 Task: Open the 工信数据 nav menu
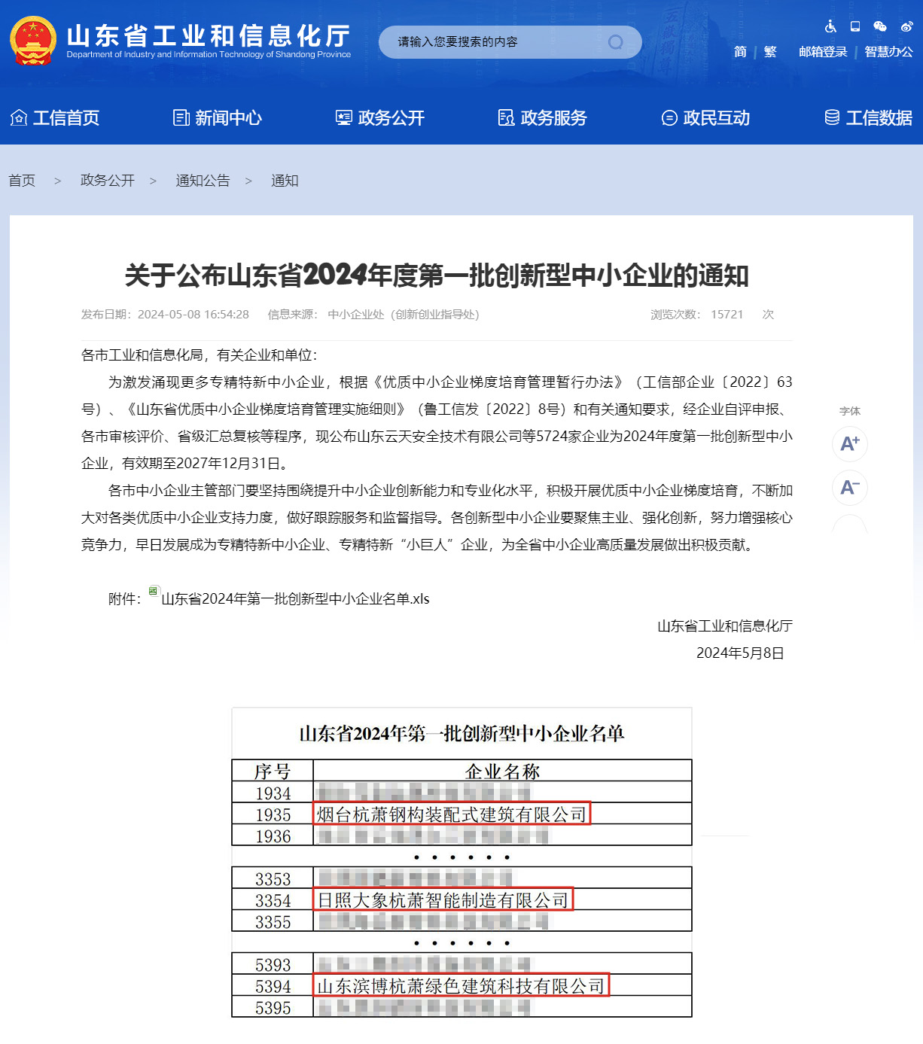pos(868,118)
